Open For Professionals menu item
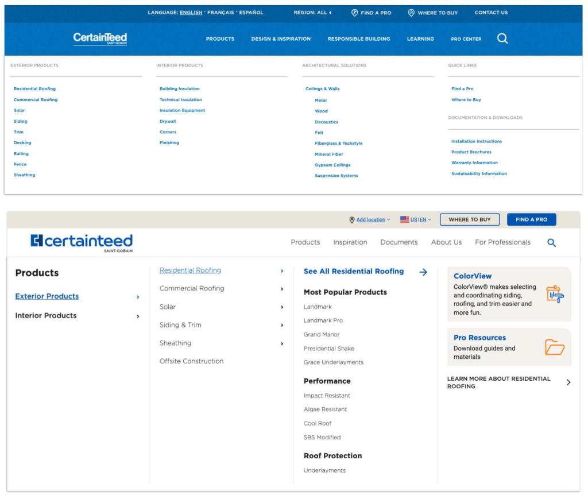 (502, 242)
